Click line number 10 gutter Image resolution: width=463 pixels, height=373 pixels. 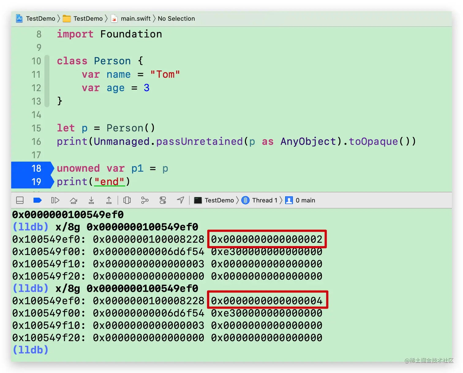[x=36, y=61]
